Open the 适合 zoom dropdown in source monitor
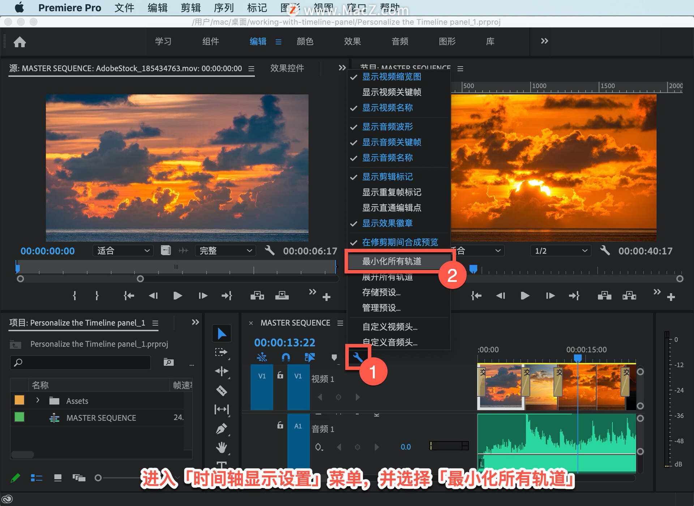694x506 pixels. click(x=123, y=250)
